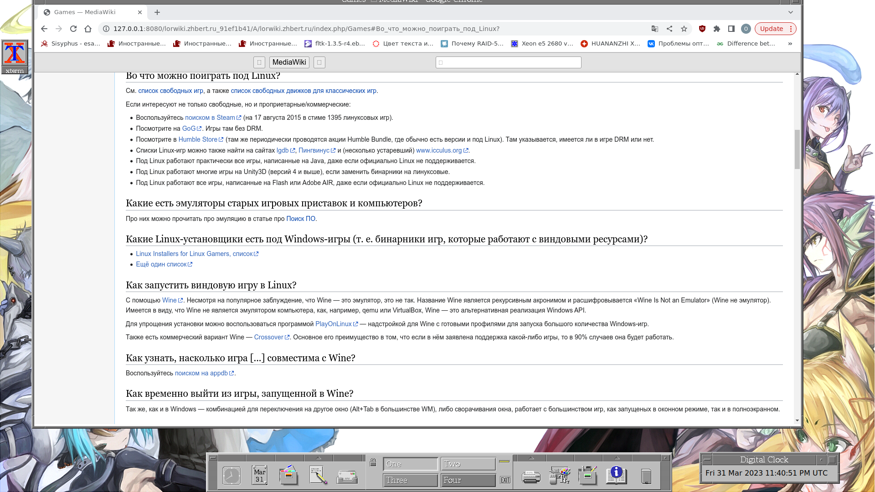Open Почему RAID-5 bookmark
The image size is (875, 492).
(472, 44)
